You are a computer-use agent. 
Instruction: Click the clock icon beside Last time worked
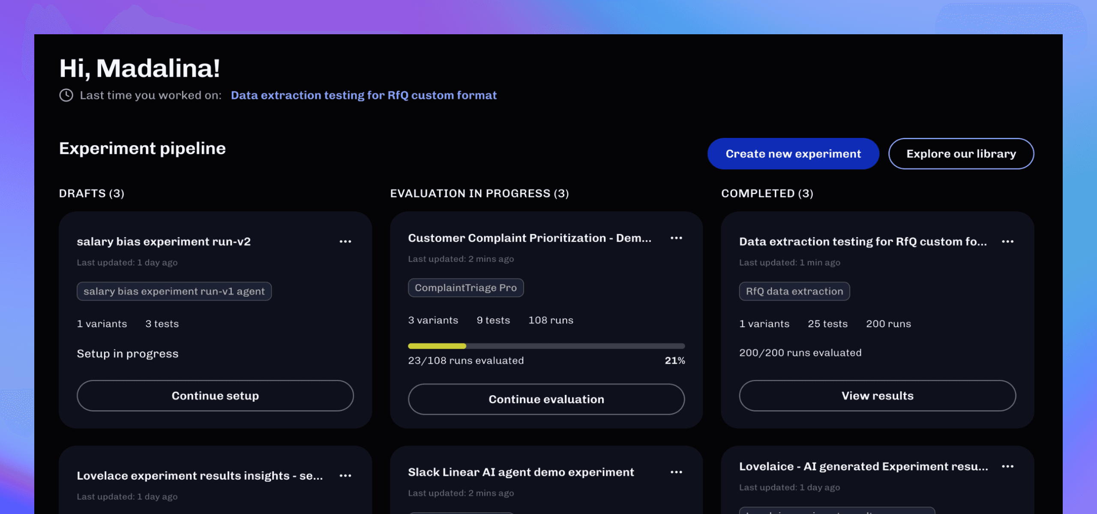[66, 95]
